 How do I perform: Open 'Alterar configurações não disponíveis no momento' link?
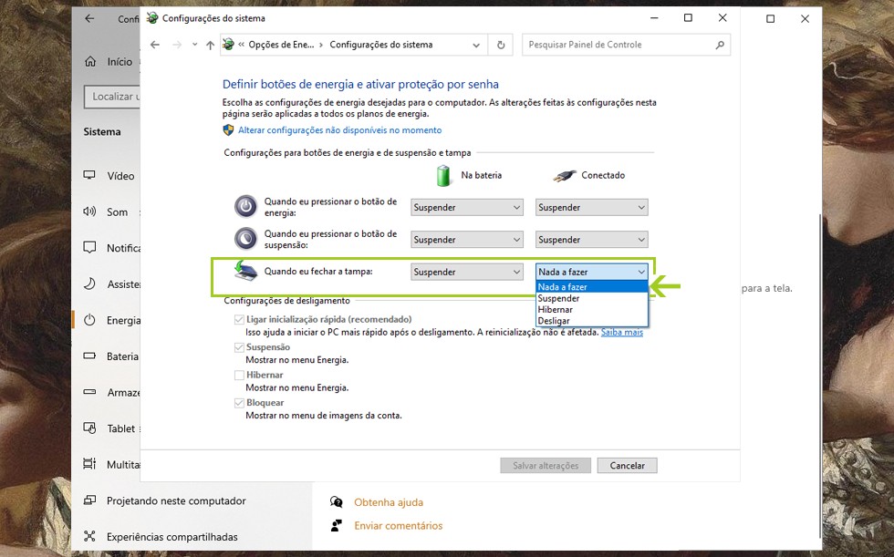(x=339, y=130)
